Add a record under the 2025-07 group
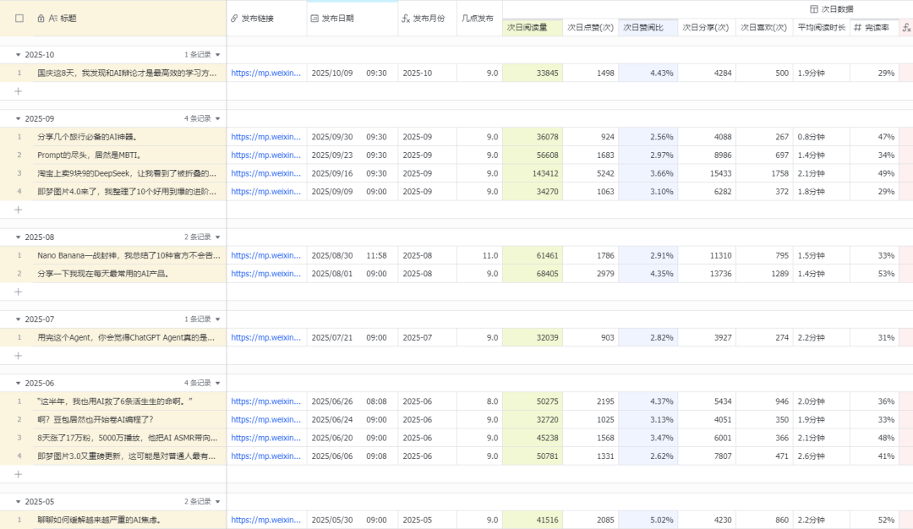Viewport: 913px width, 529px height. click(x=18, y=356)
